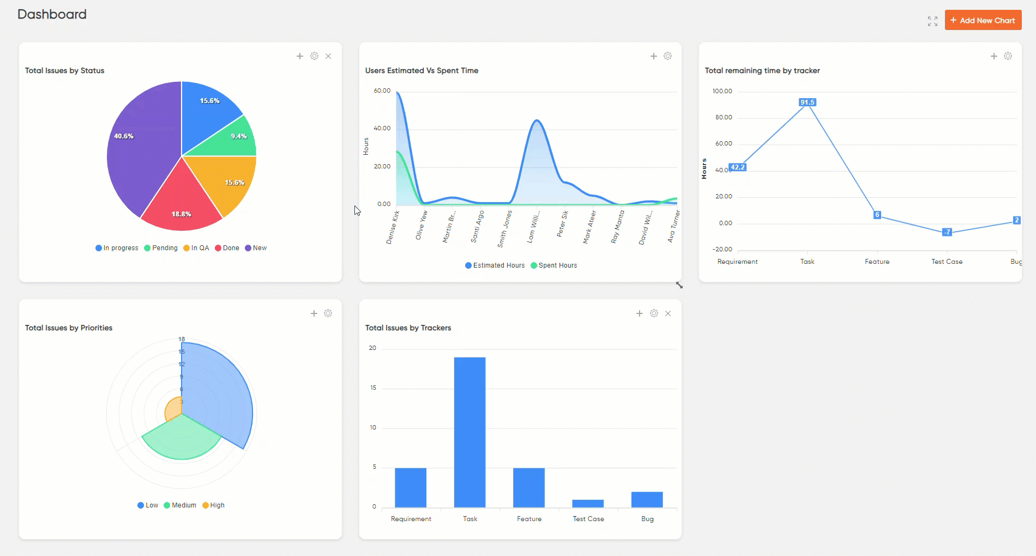Click plus icon on Total remaining time chart
1036x556 pixels.
993,56
